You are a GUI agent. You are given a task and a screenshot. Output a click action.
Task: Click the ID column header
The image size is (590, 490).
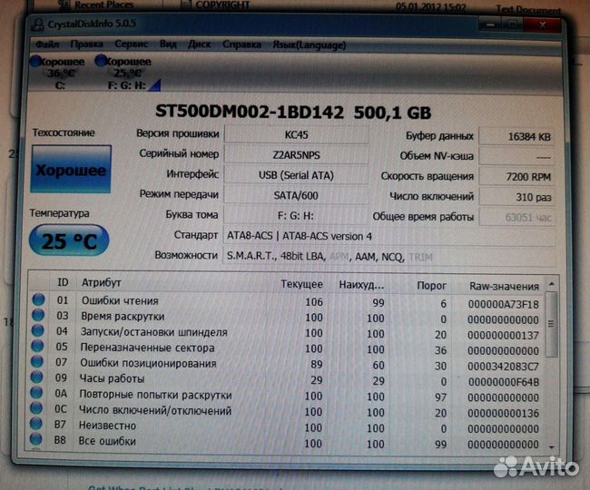click(63, 282)
